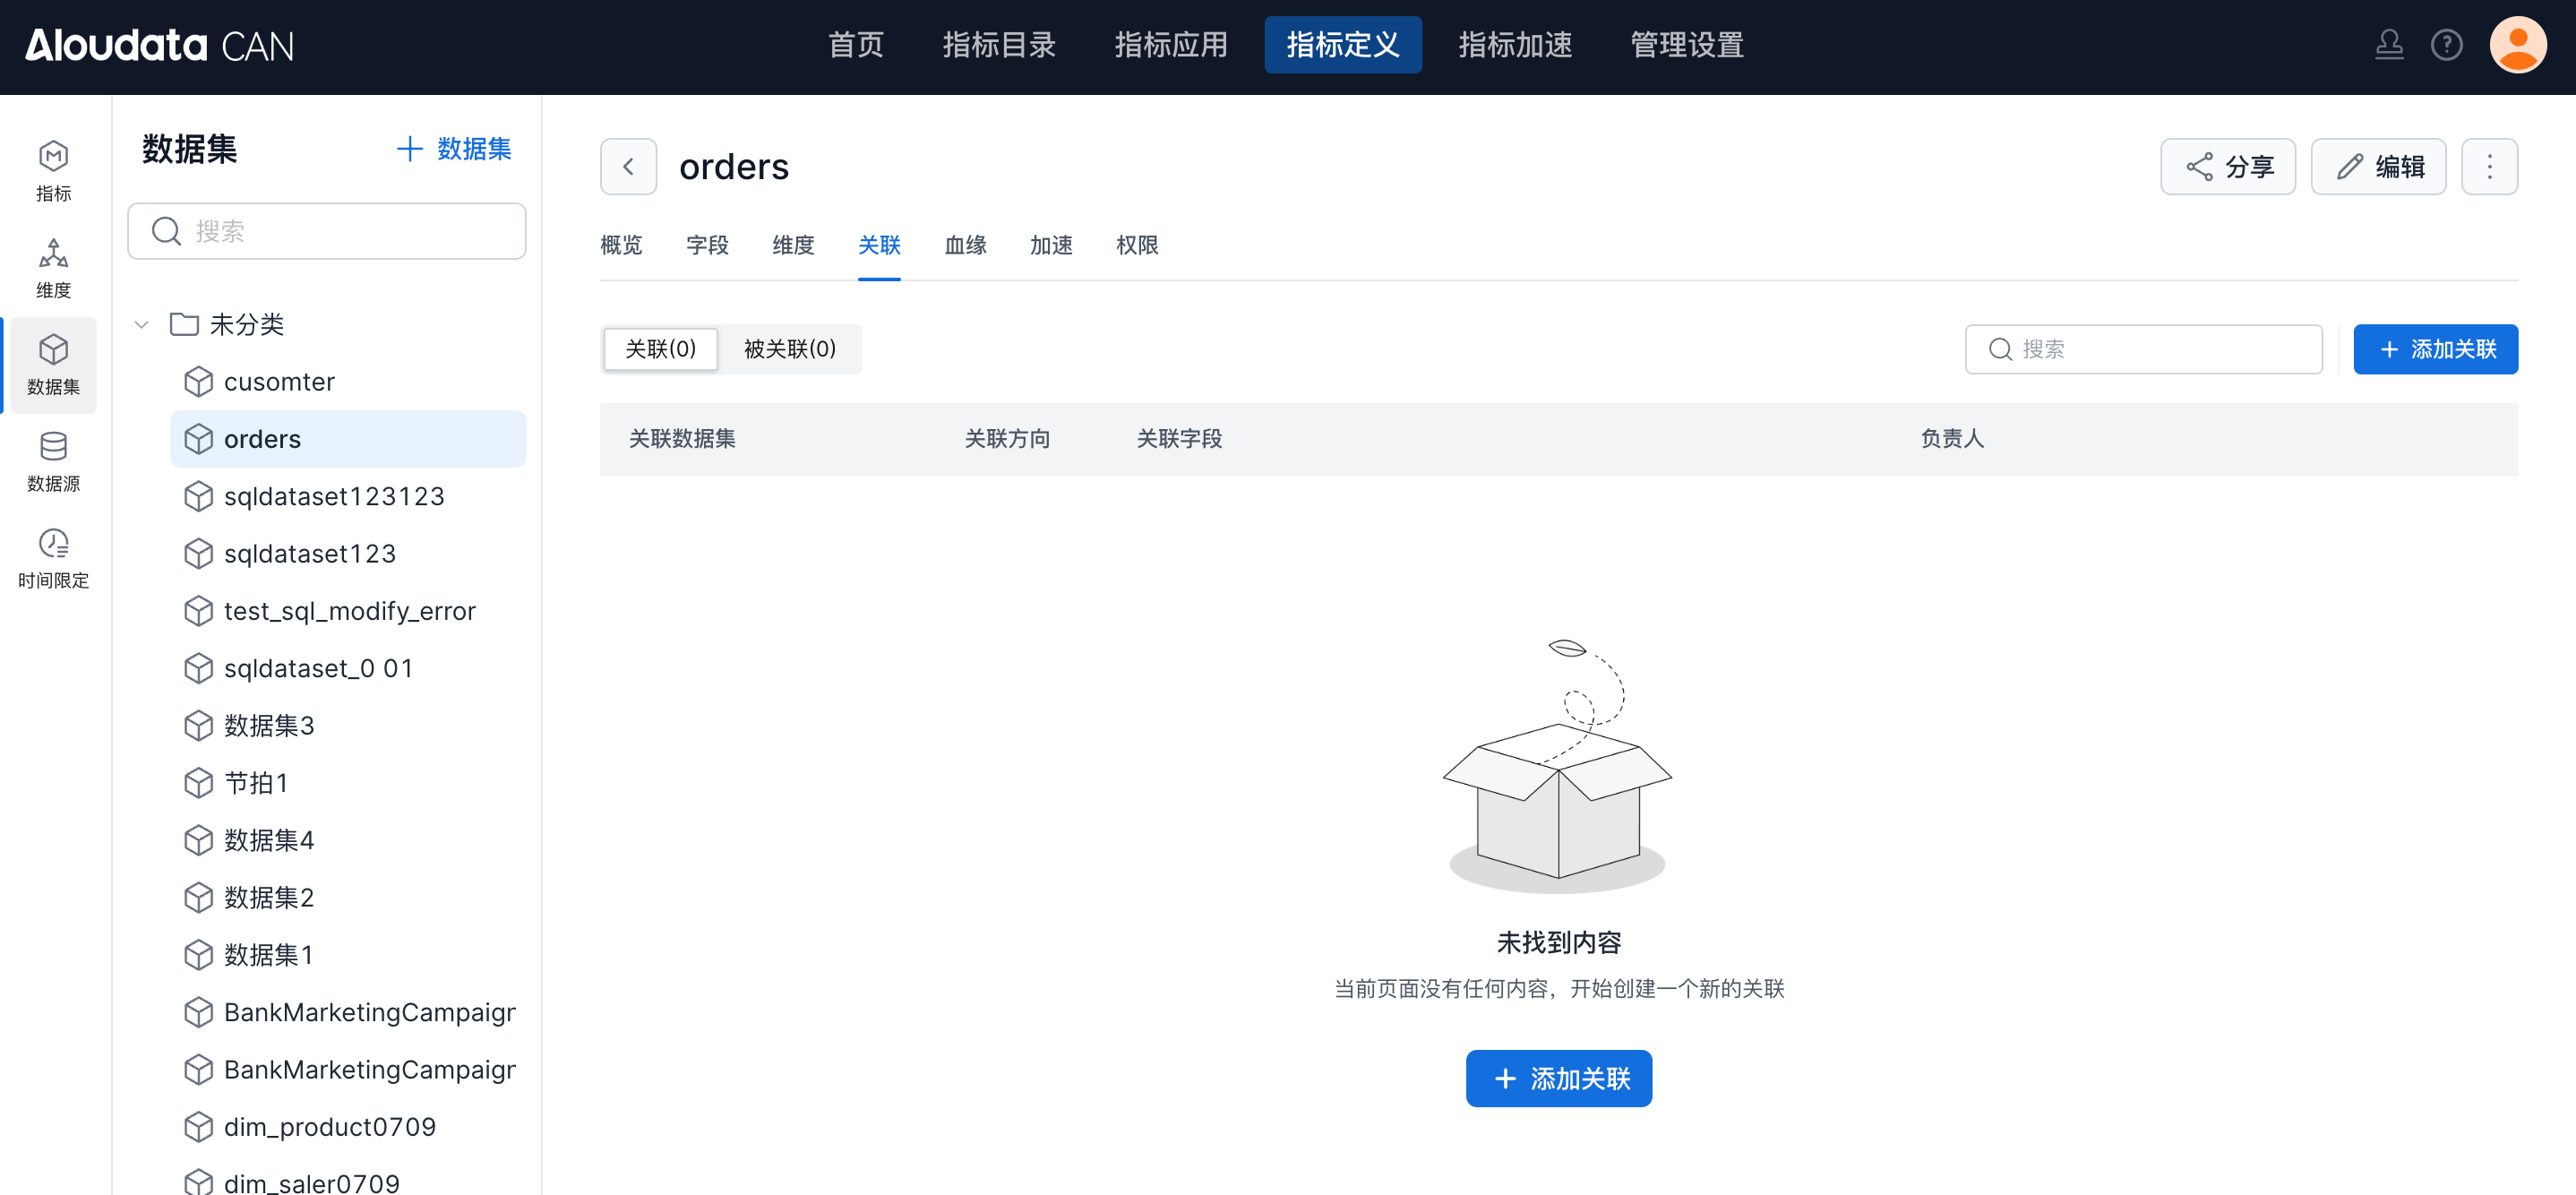Switch to the 血缘 tab

(965, 245)
